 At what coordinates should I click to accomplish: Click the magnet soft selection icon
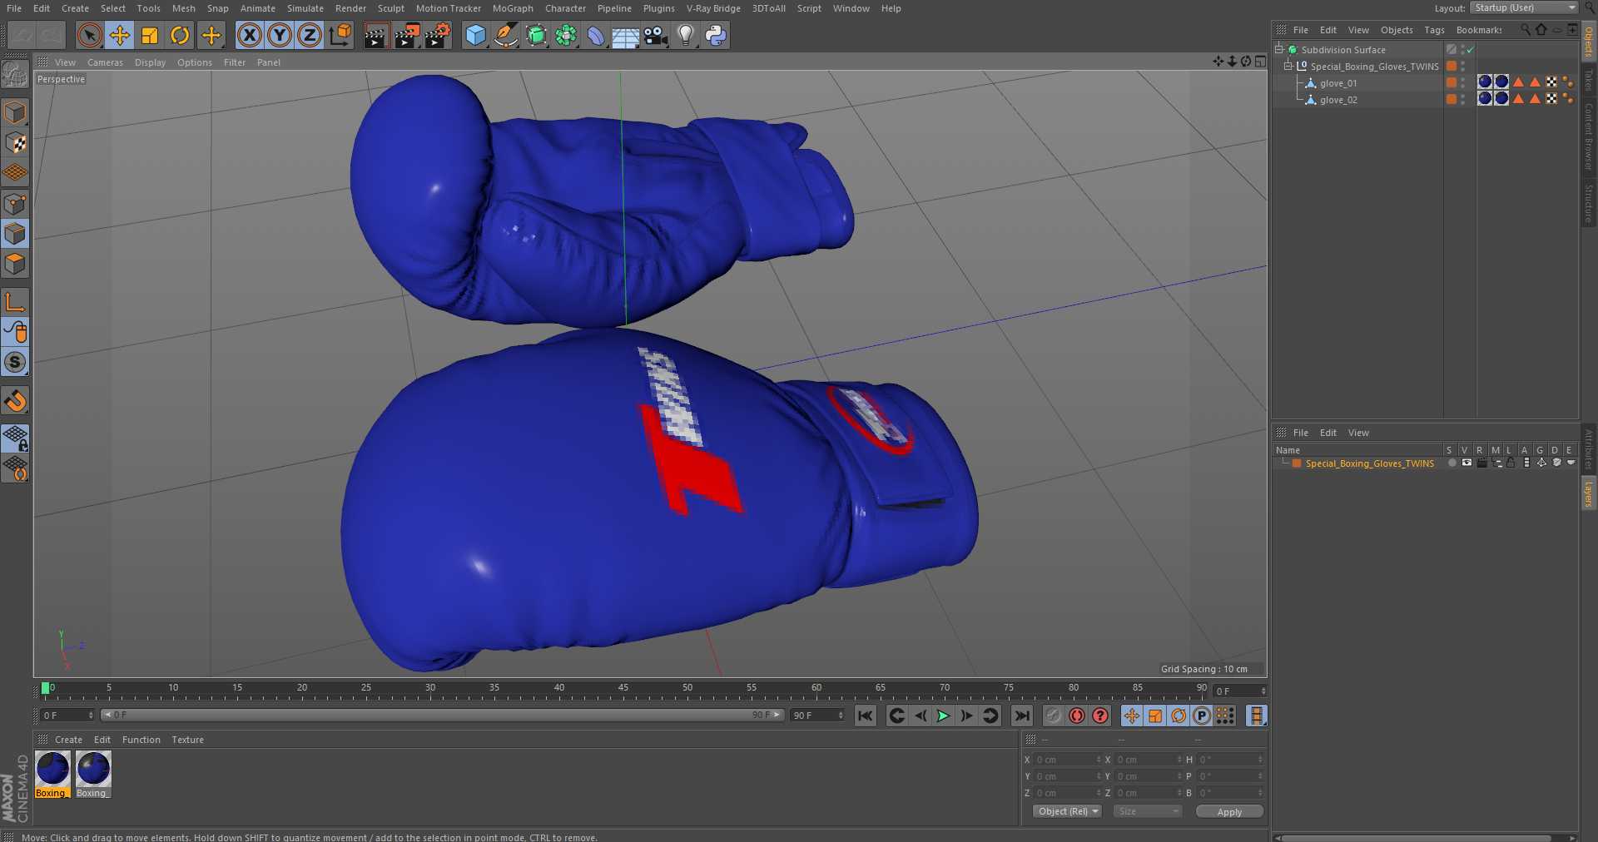[x=15, y=401]
